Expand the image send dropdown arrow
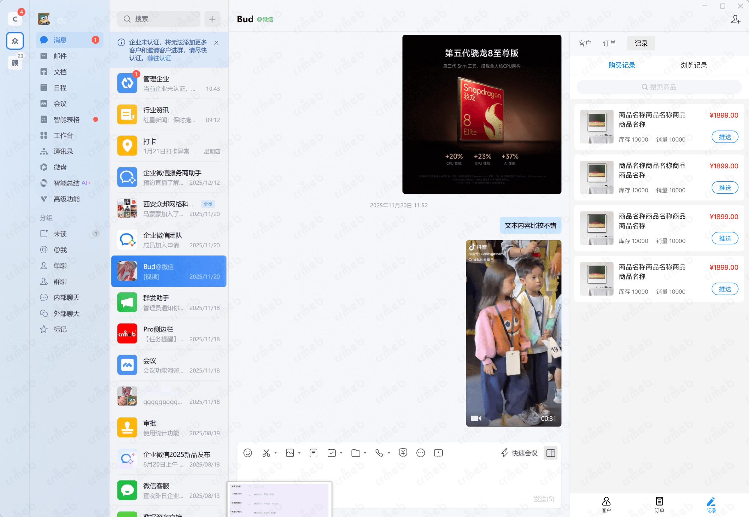749x517 pixels. coord(299,453)
